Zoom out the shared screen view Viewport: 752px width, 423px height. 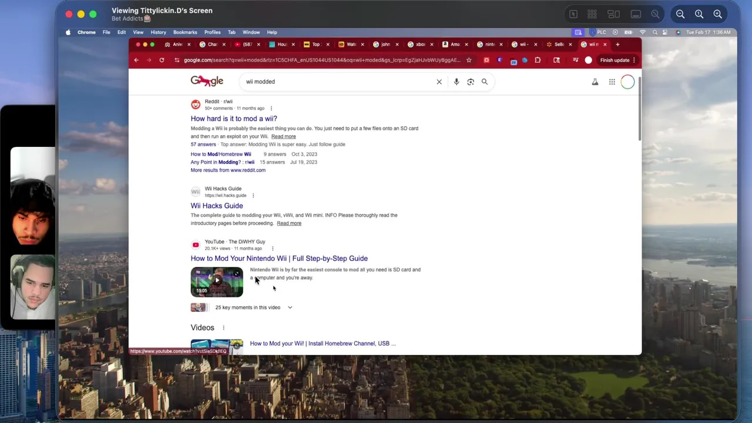[x=680, y=14]
